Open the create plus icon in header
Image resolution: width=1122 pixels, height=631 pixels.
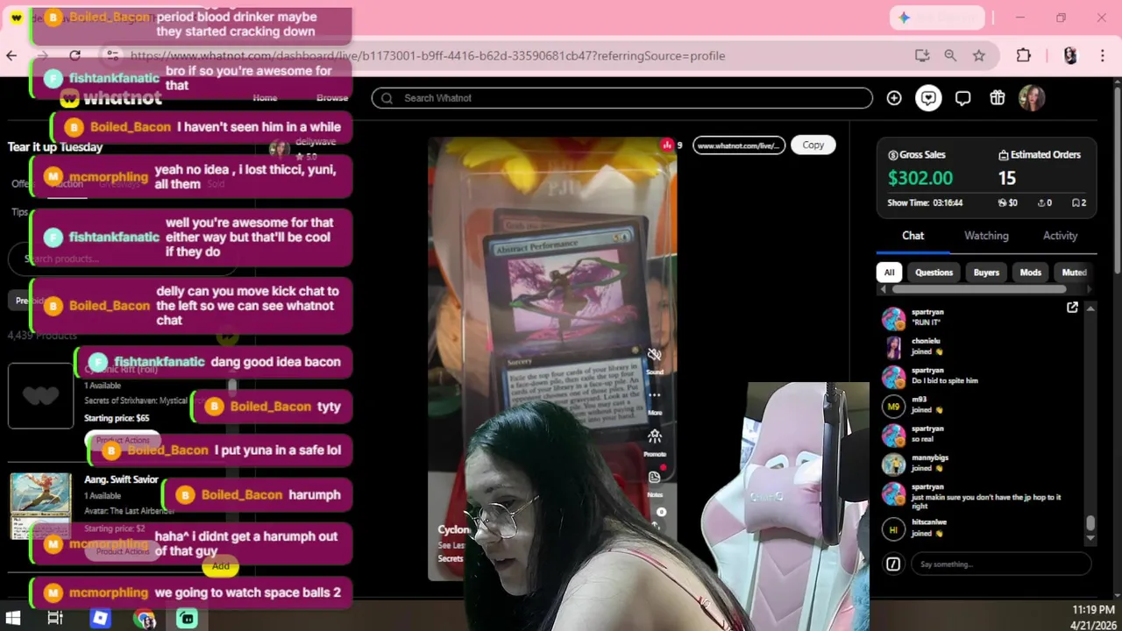click(x=894, y=98)
